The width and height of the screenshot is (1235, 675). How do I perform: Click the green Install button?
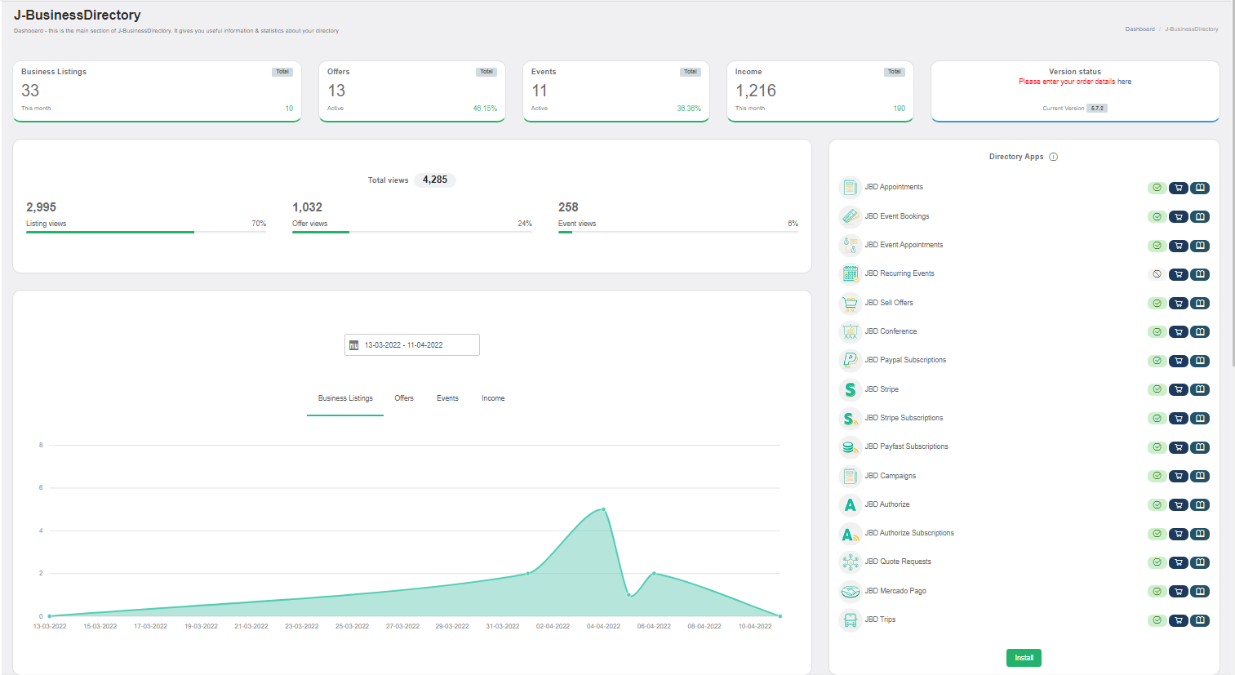coord(1024,658)
